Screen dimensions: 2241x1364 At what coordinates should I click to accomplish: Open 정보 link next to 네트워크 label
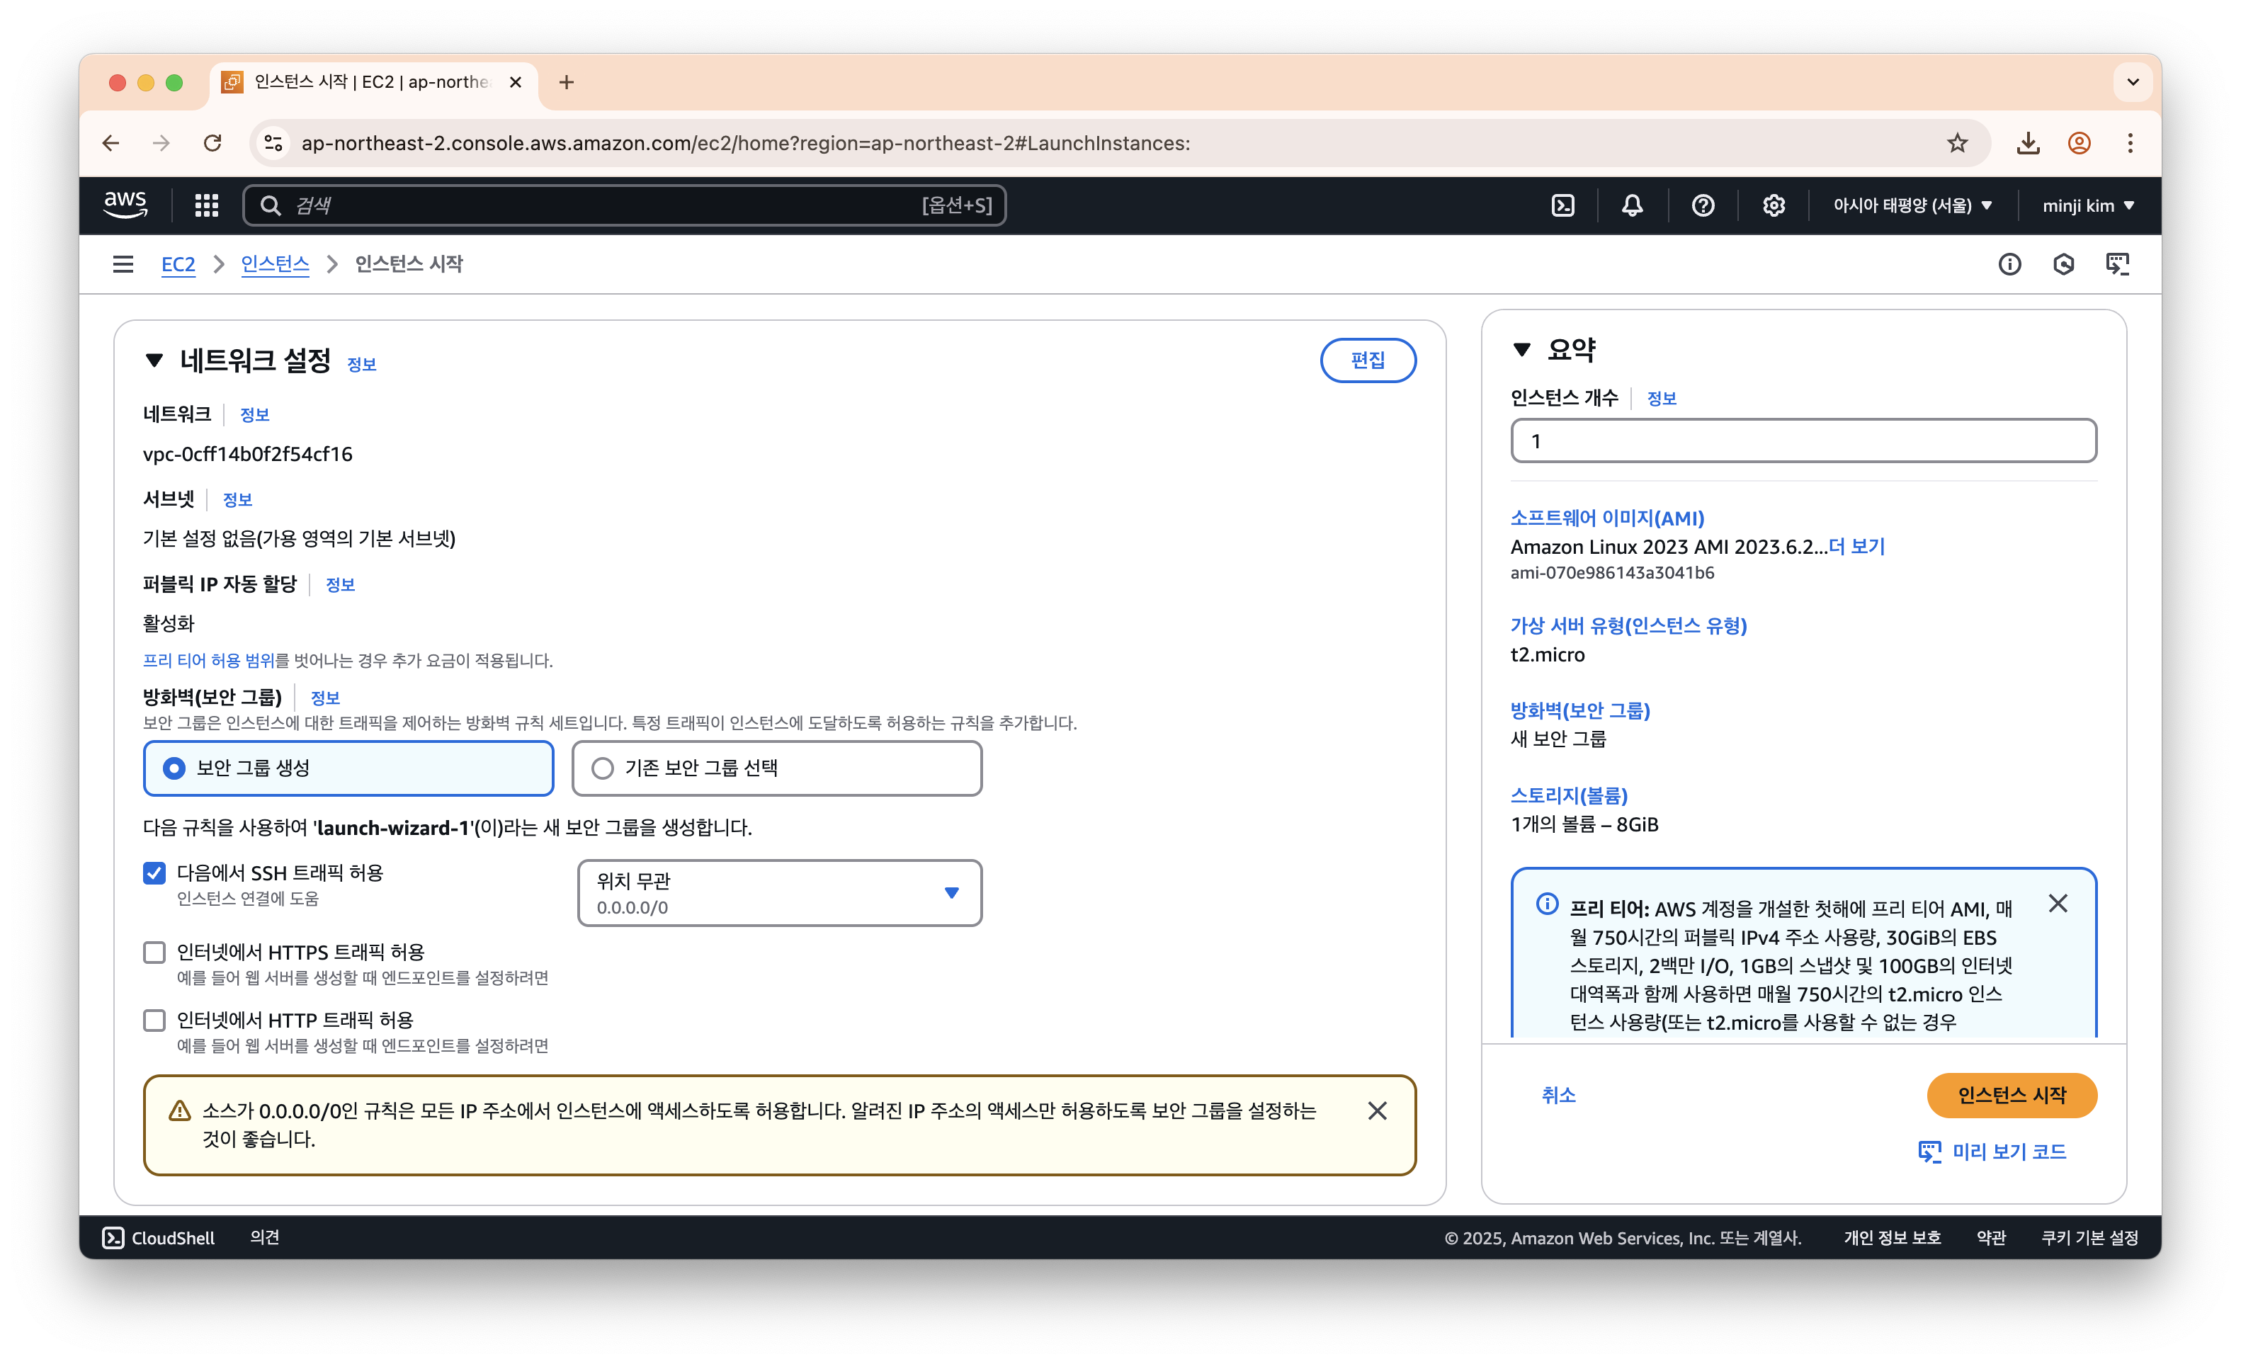[x=254, y=415]
